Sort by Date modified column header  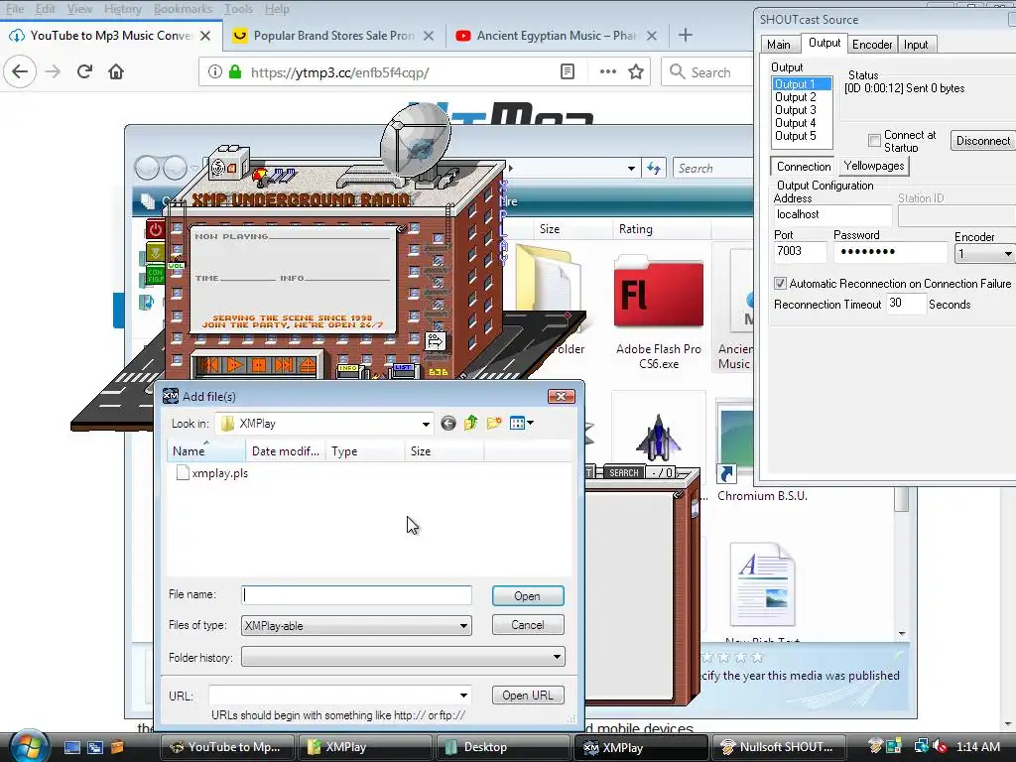coord(285,451)
